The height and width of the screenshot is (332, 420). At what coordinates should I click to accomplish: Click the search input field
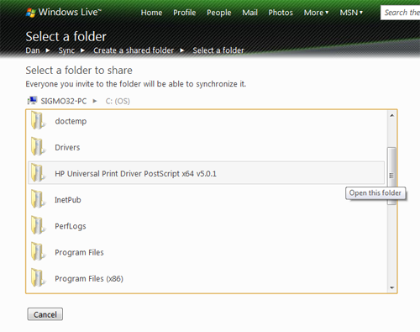click(x=400, y=13)
